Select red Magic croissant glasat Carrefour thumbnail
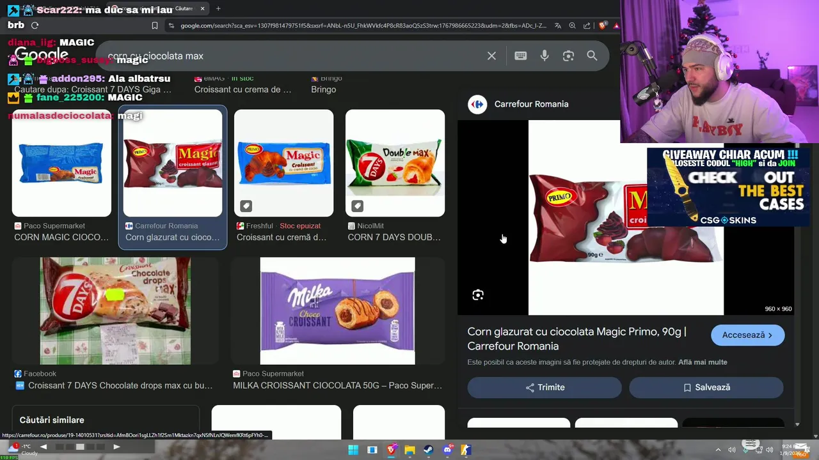This screenshot has height=460, width=819. coord(173,163)
